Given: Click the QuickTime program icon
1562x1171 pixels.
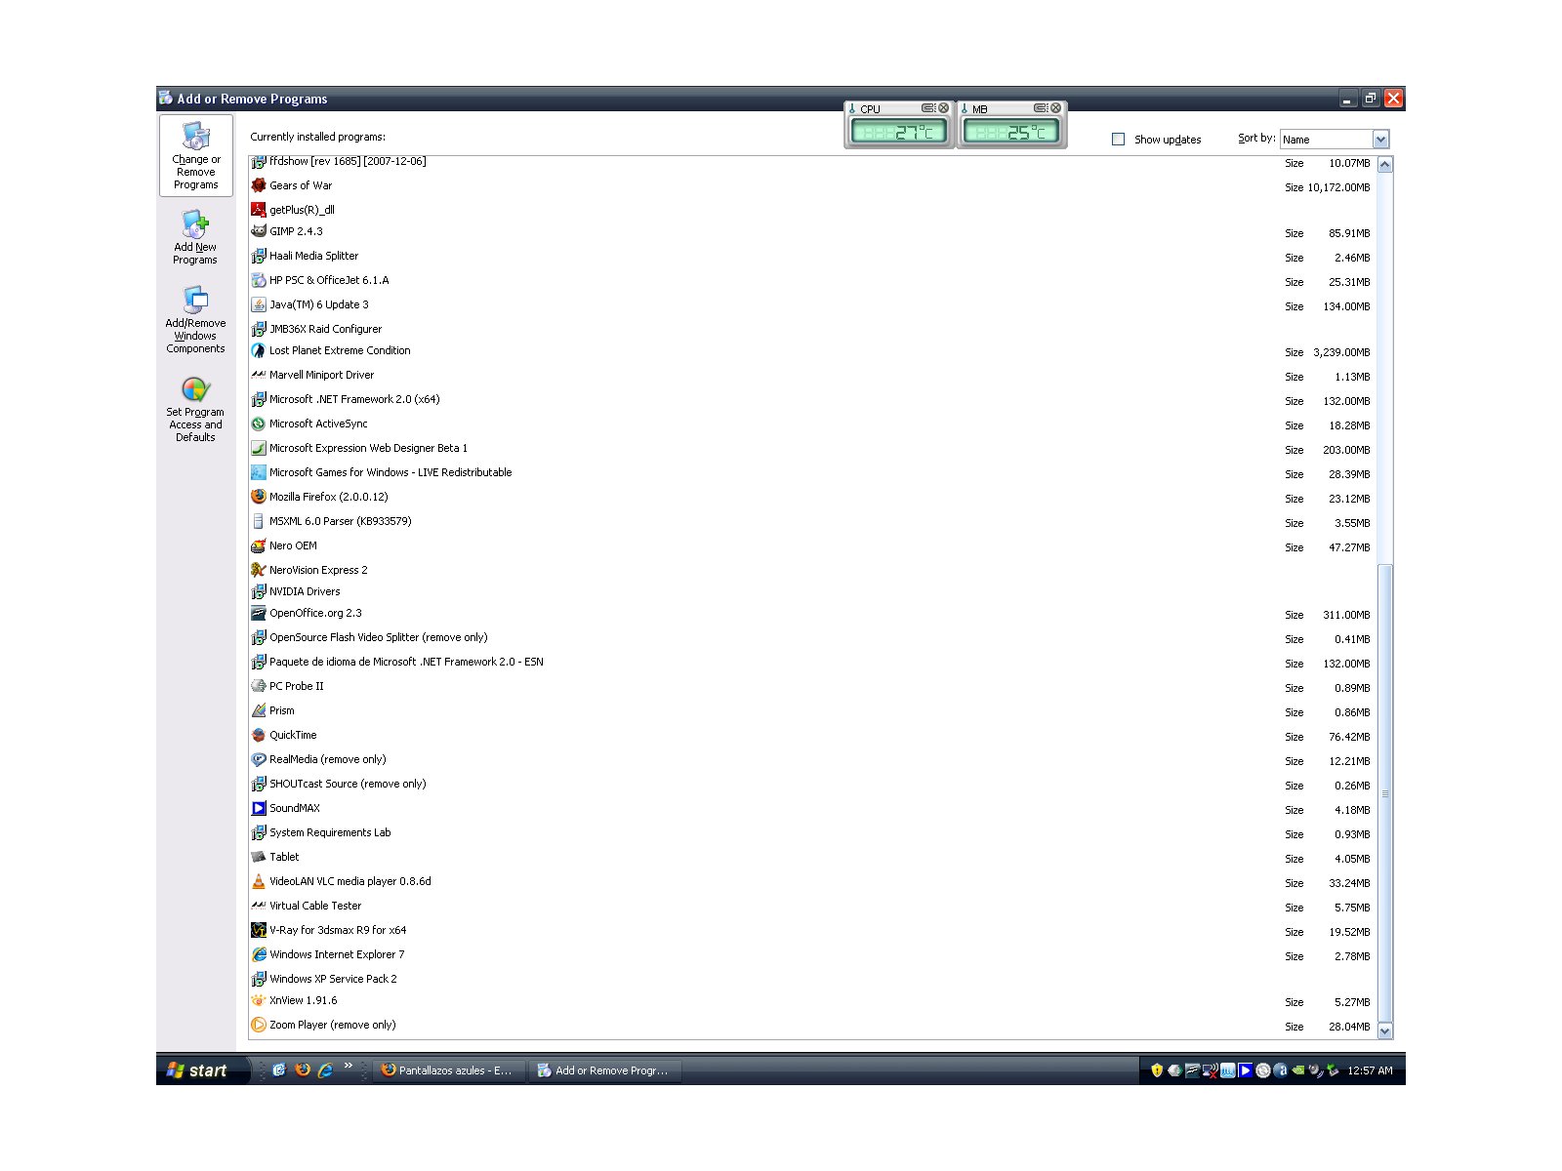Looking at the screenshot, I should pyautogui.click(x=259, y=735).
